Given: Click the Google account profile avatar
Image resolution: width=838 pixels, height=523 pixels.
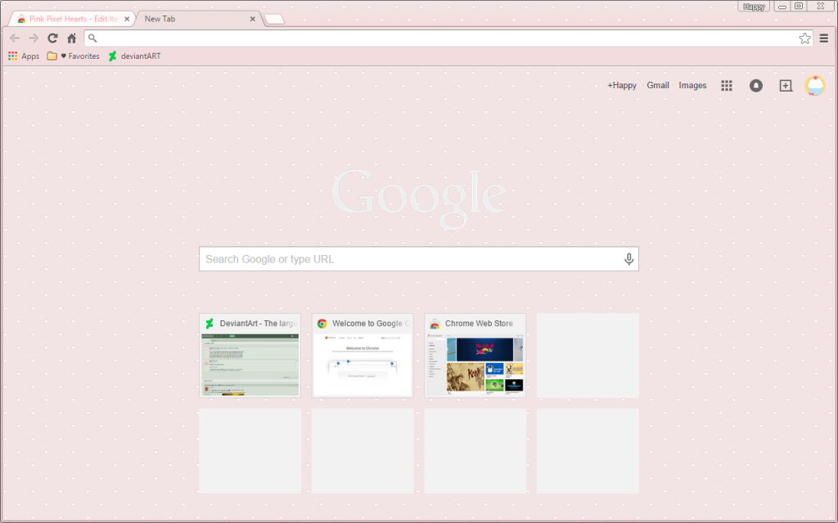Looking at the screenshot, I should (x=815, y=85).
